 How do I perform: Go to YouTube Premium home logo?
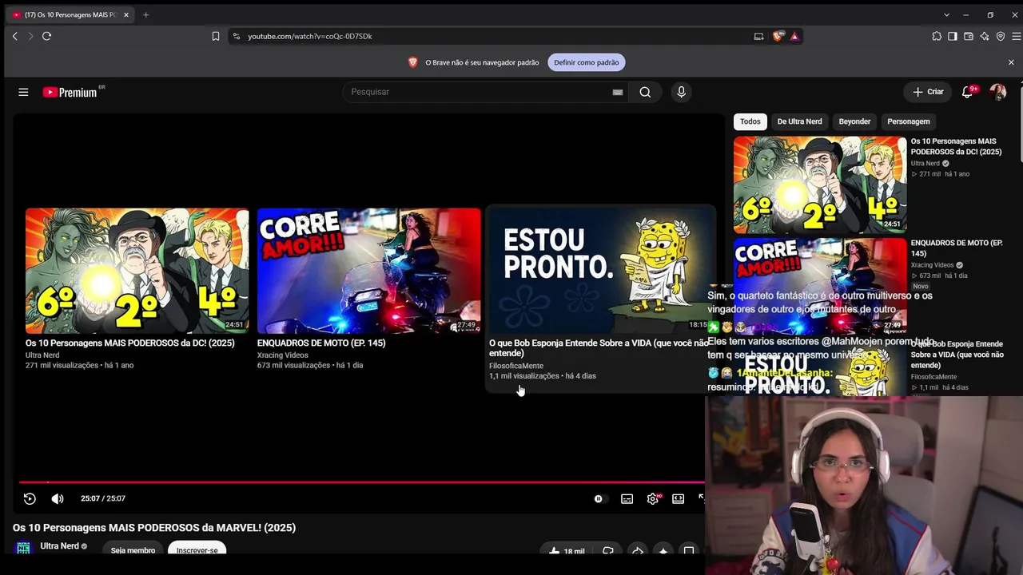[70, 92]
